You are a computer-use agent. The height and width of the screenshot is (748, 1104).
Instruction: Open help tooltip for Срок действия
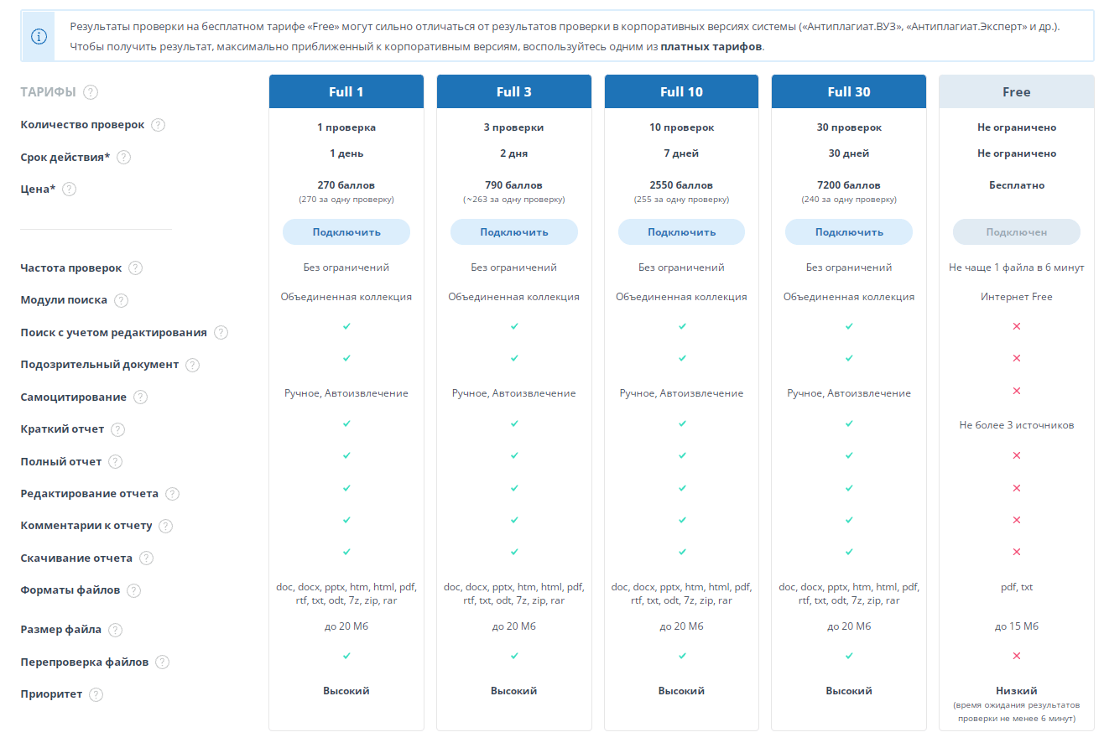coord(124,158)
